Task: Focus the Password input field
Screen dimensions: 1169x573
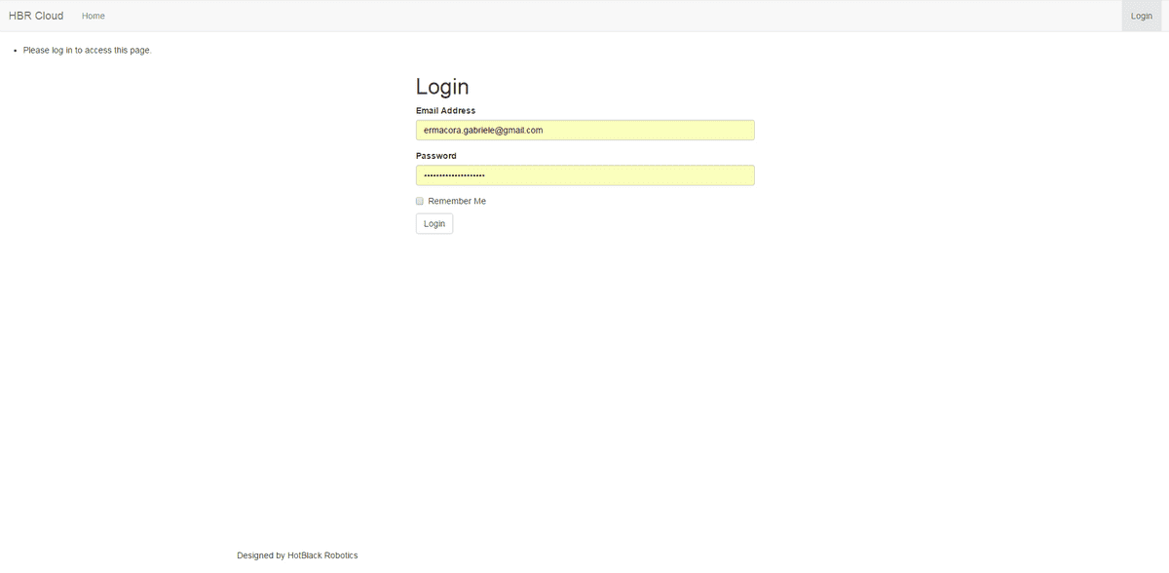Action: point(584,175)
